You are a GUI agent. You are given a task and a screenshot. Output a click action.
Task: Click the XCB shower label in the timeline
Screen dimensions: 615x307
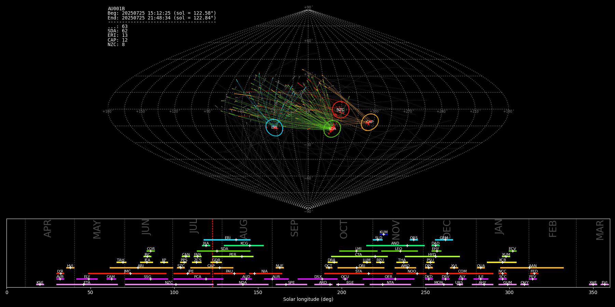pyautogui.click(x=503, y=260)
